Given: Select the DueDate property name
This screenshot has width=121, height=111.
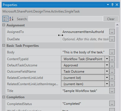Looking at the screenshot, I should [x=13, y=39].
